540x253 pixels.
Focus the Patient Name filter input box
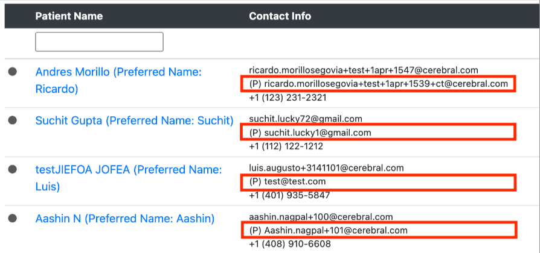point(99,42)
